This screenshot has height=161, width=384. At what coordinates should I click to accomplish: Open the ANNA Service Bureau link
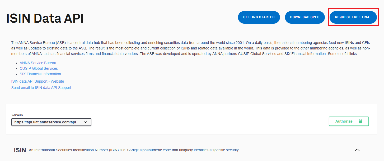pos(38,63)
